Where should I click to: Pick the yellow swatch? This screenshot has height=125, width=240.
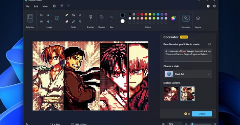point(150,14)
